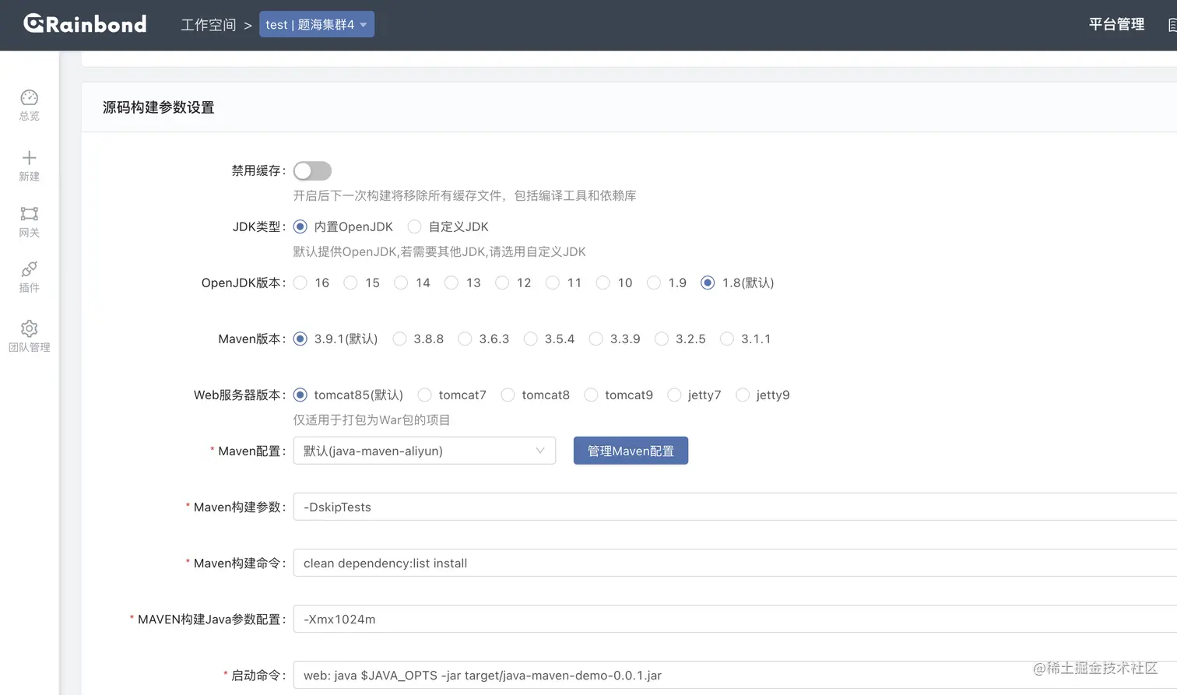Choose OpenJDK version 1.9

(x=654, y=283)
